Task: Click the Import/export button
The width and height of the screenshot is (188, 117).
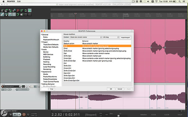Action: tap(126, 37)
